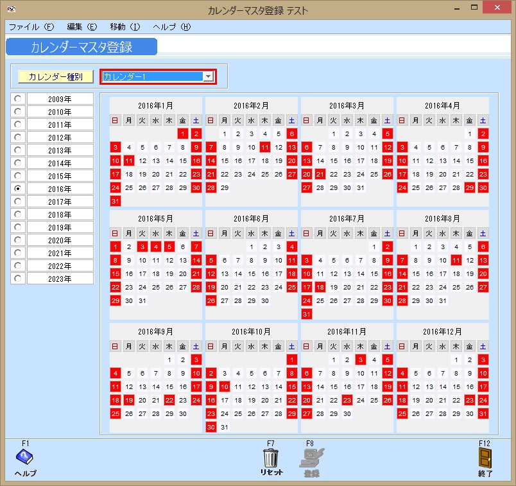
Task: Select the 2010年 radio button
Action: click(x=18, y=112)
